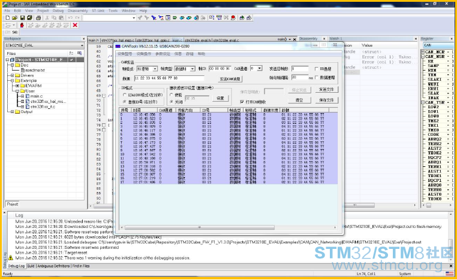Click the Print icon in toolbar

coord(38,18)
